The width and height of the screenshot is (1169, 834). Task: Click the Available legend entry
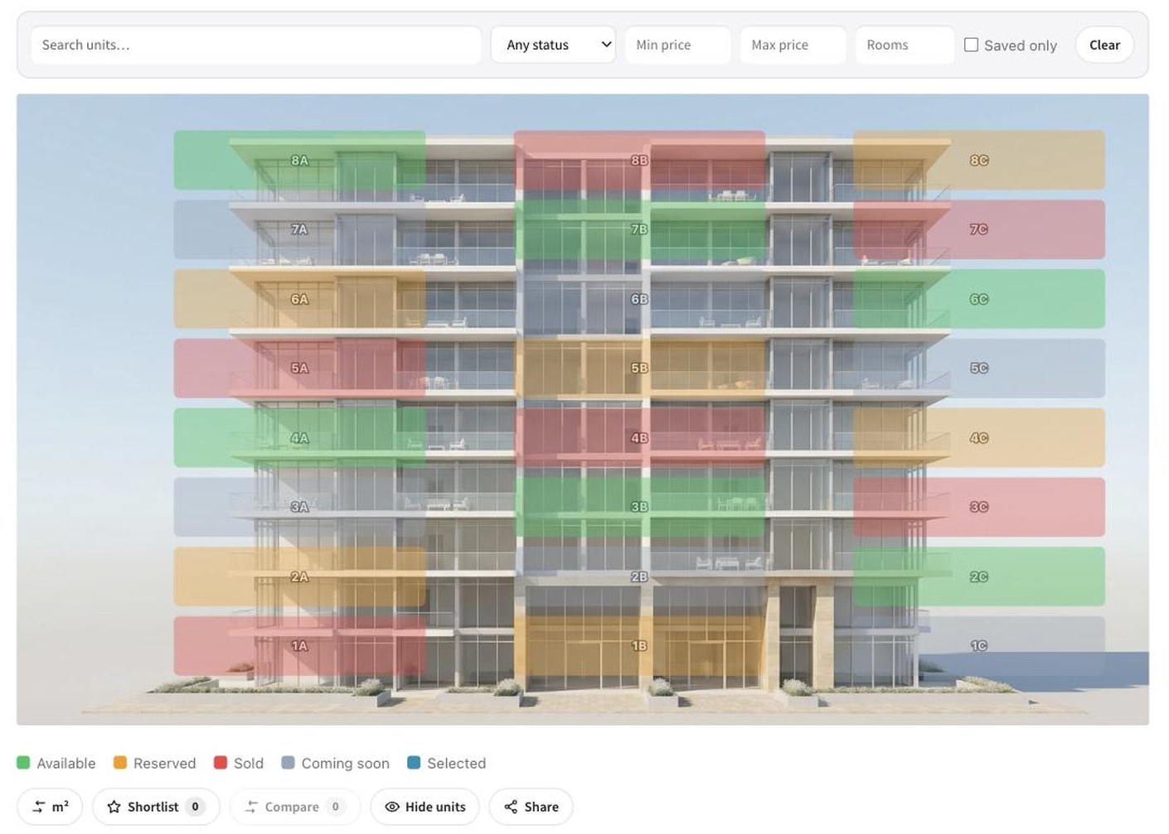point(56,763)
